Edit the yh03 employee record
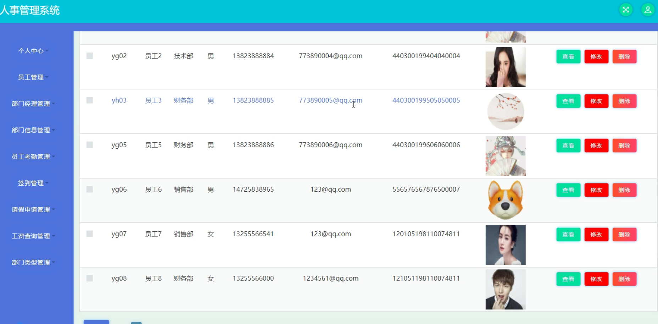This screenshot has width=658, height=324. tap(596, 101)
